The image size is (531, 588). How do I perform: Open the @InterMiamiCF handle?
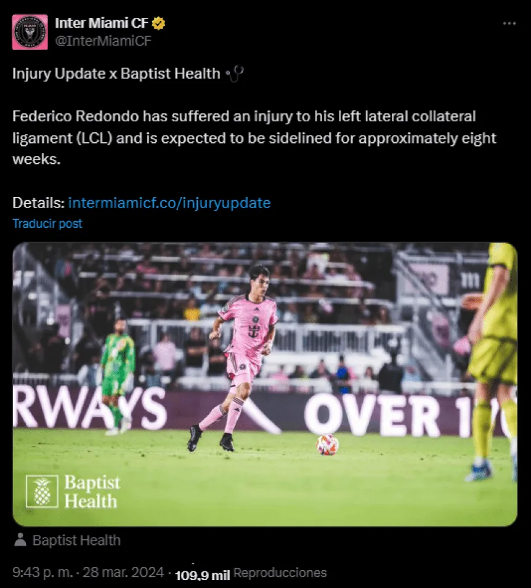coord(103,41)
